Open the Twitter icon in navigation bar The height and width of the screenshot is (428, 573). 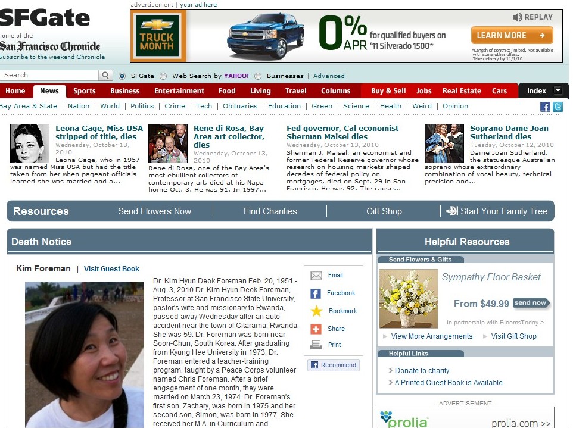tap(558, 107)
